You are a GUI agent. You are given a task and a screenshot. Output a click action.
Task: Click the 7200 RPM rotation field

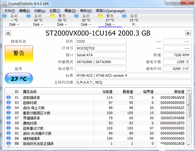tap(177, 55)
